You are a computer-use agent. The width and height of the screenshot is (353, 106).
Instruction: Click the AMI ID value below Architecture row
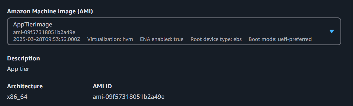tap(128, 97)
